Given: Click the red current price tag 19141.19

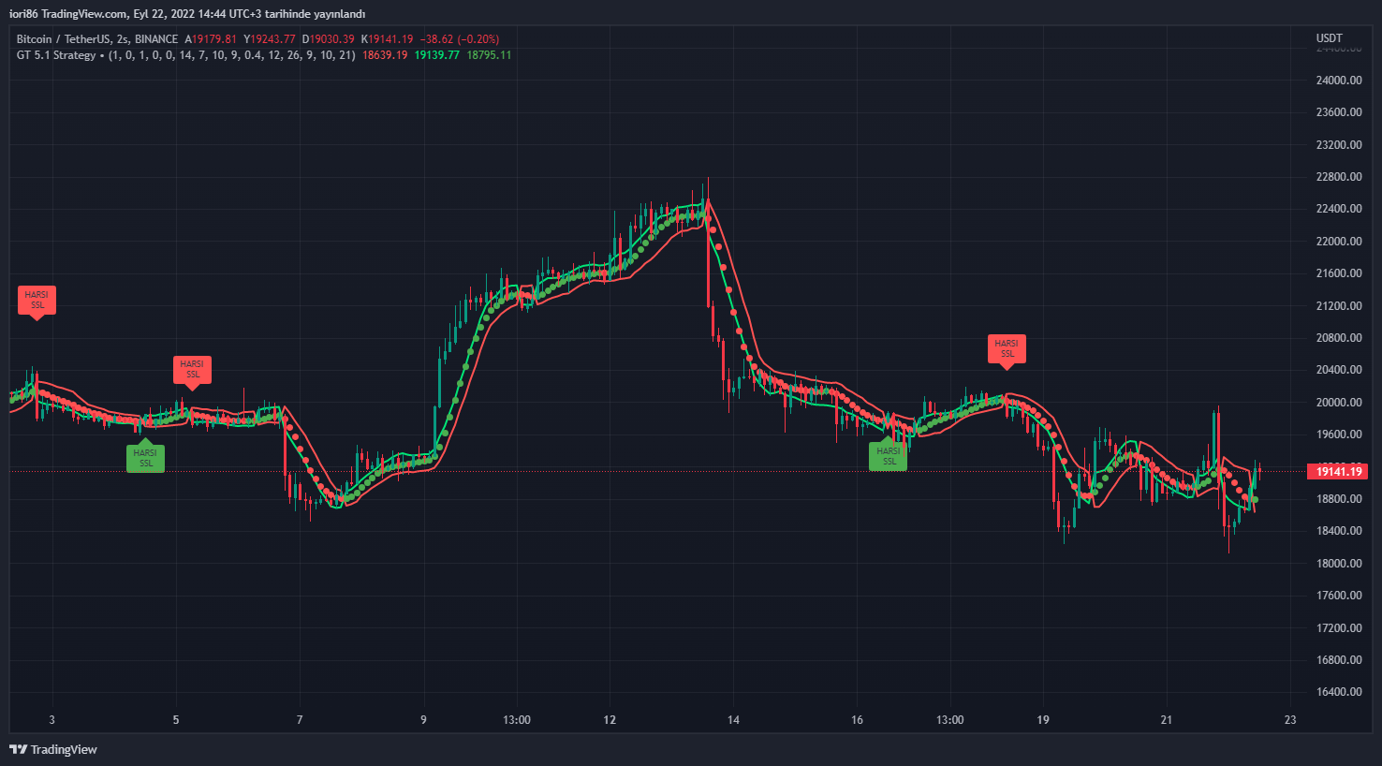Looking at the screenshot, I should [1340, 471].
